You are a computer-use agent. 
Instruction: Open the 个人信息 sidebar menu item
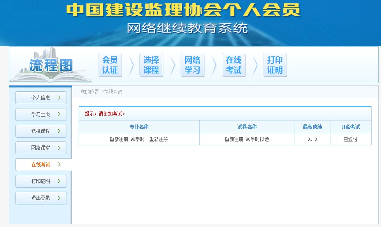(41, 98)
